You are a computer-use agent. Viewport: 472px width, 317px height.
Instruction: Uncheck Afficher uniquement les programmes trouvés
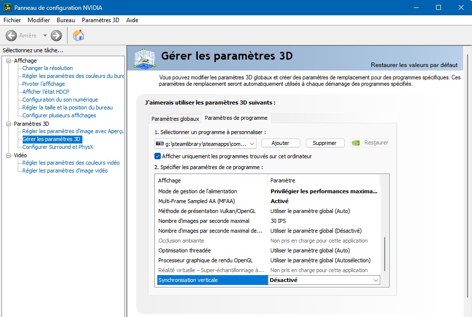point(157,156)
